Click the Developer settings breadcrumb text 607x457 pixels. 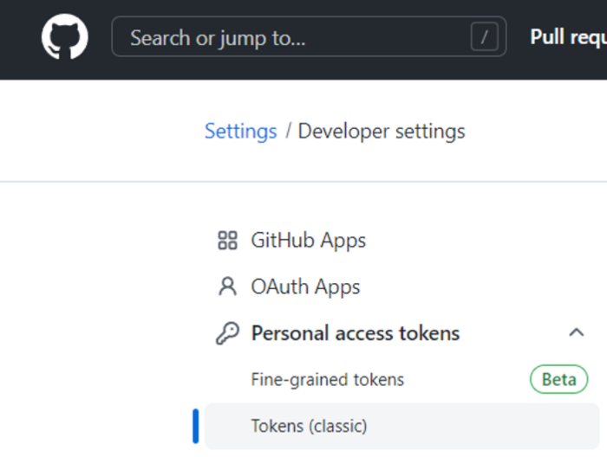click(x=382, y=132)
